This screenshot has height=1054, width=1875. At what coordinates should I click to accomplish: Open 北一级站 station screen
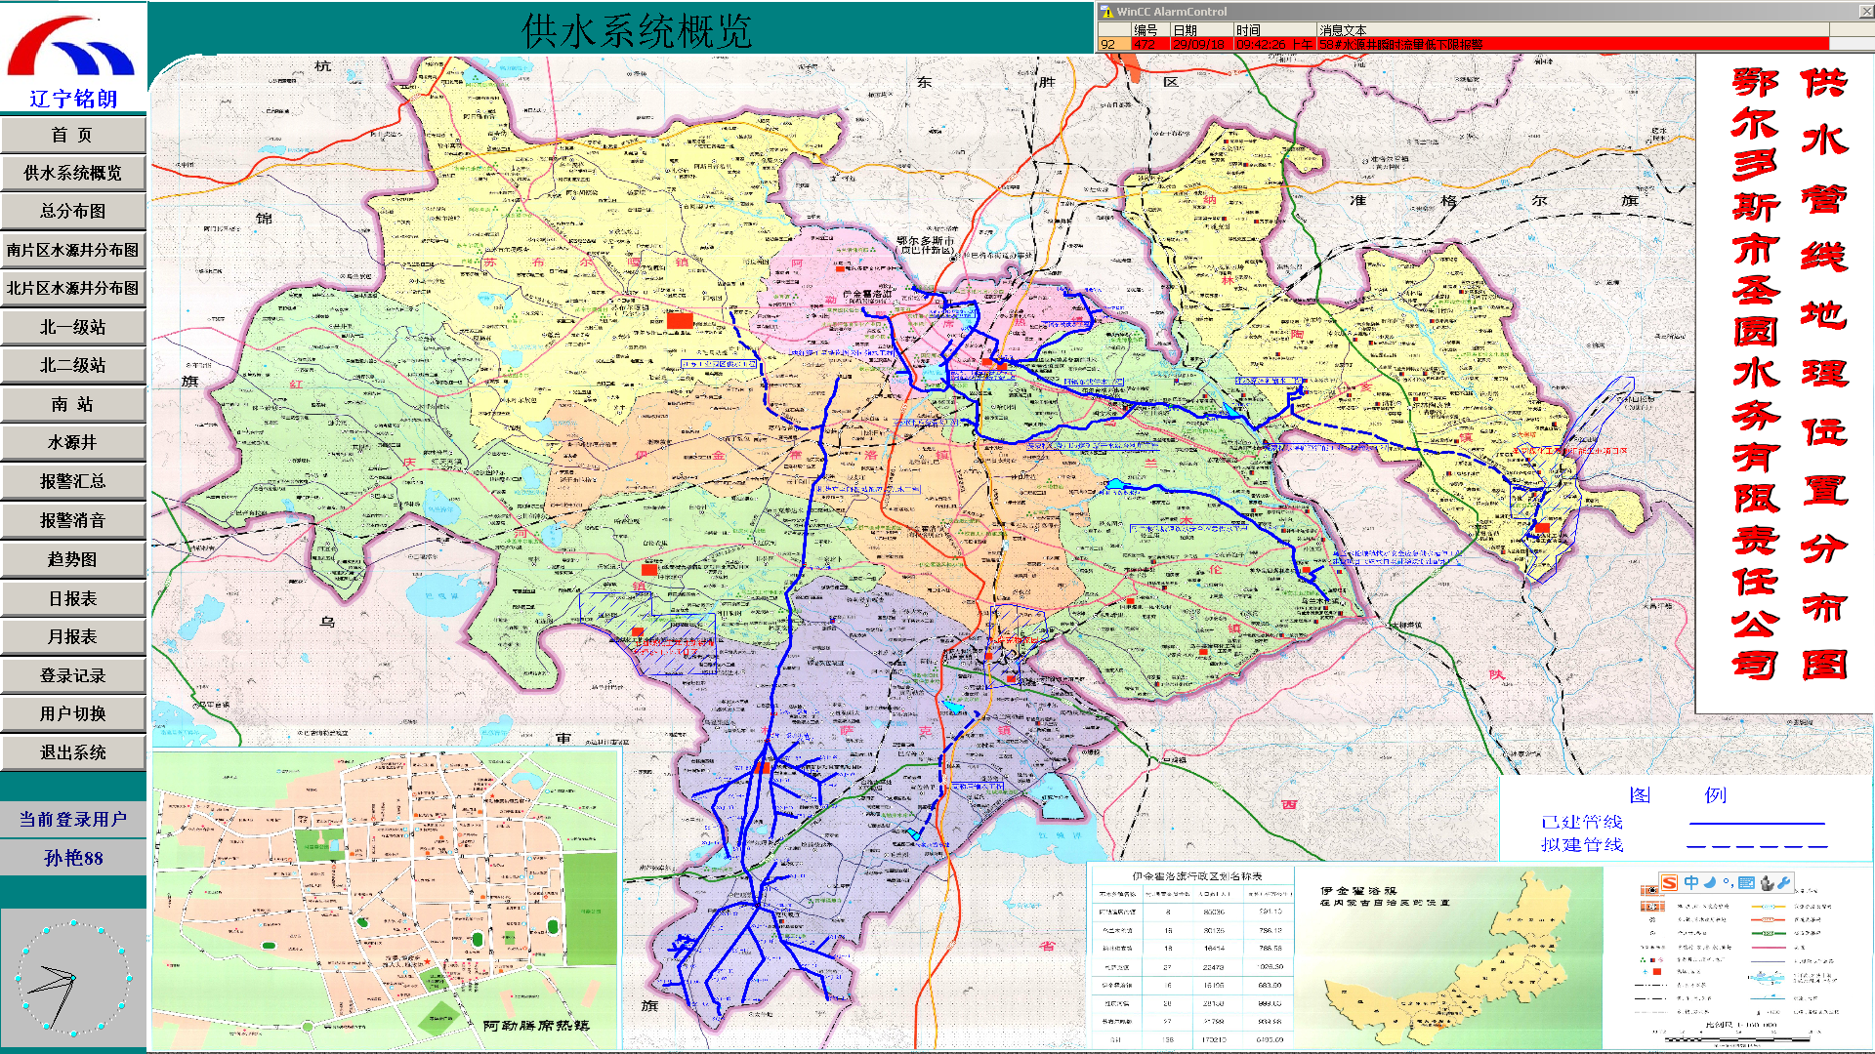point(73,327)
